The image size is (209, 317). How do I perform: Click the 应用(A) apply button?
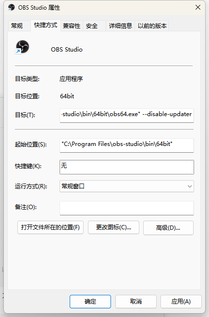[x=181, y=302]
